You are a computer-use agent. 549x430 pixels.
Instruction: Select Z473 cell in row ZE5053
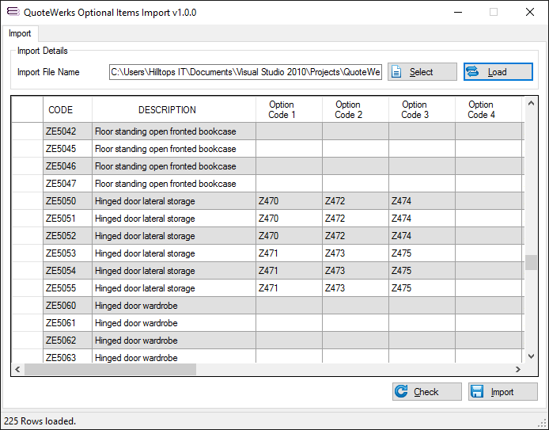pyautogui.click(x=354, y=253)
